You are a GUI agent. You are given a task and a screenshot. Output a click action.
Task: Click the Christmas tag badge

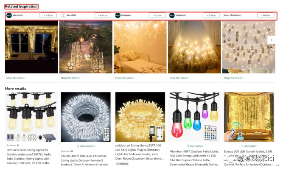(x=122, y=164)
